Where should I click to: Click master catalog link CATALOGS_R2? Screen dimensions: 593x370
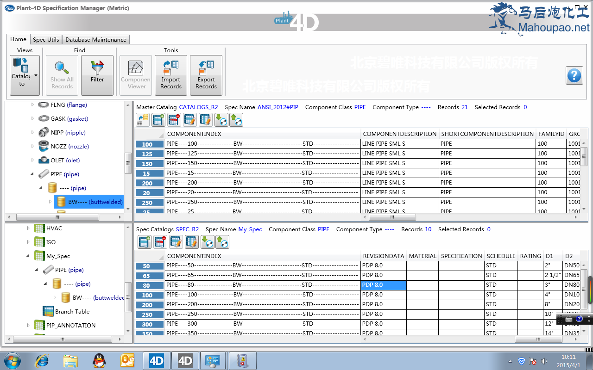[x=198, y=107]
